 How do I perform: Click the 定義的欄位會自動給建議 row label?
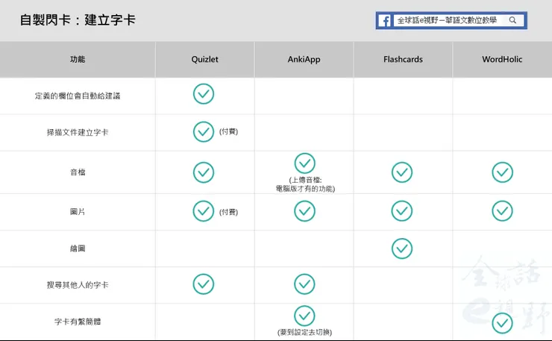tap(78, 96)
